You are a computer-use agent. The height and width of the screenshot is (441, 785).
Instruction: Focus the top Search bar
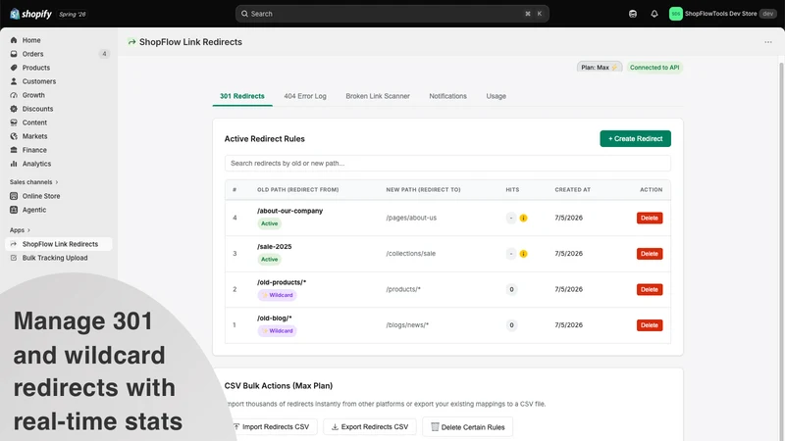pyautogui.click(x=392, y=14)
